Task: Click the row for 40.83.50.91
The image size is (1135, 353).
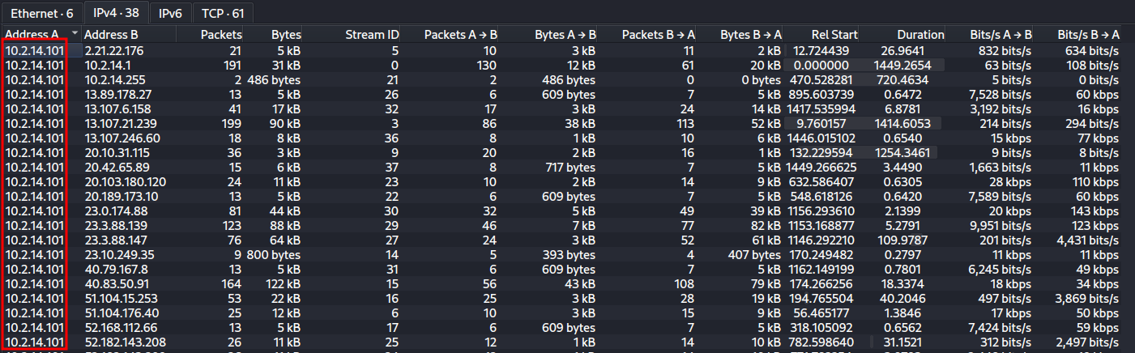Action: pyautogui.click(x=567, y=283)
